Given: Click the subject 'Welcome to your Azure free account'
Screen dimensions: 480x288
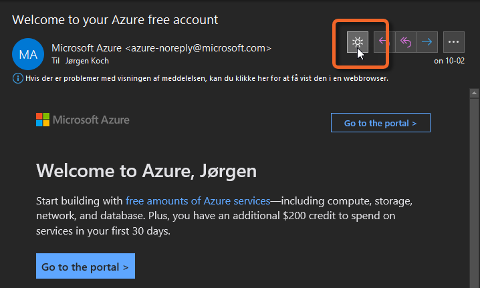Looking at the screenshot, I should pos(115,20).
